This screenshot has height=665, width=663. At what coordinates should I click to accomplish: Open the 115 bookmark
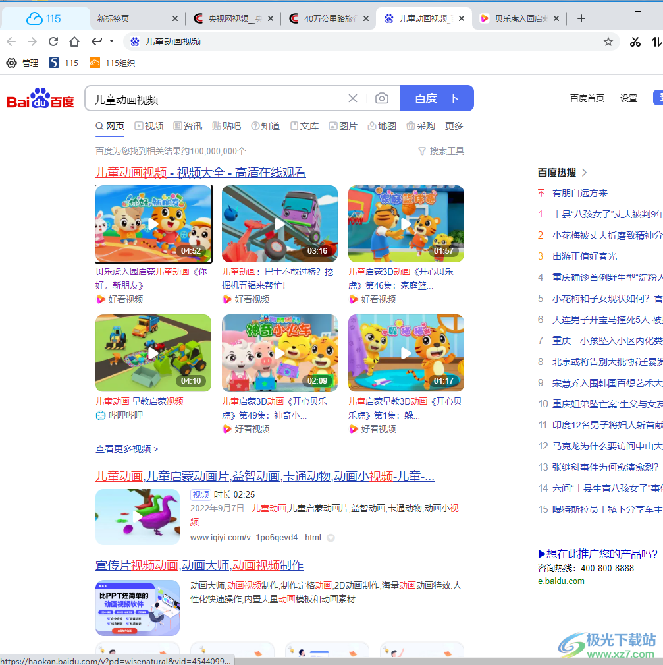64,63
